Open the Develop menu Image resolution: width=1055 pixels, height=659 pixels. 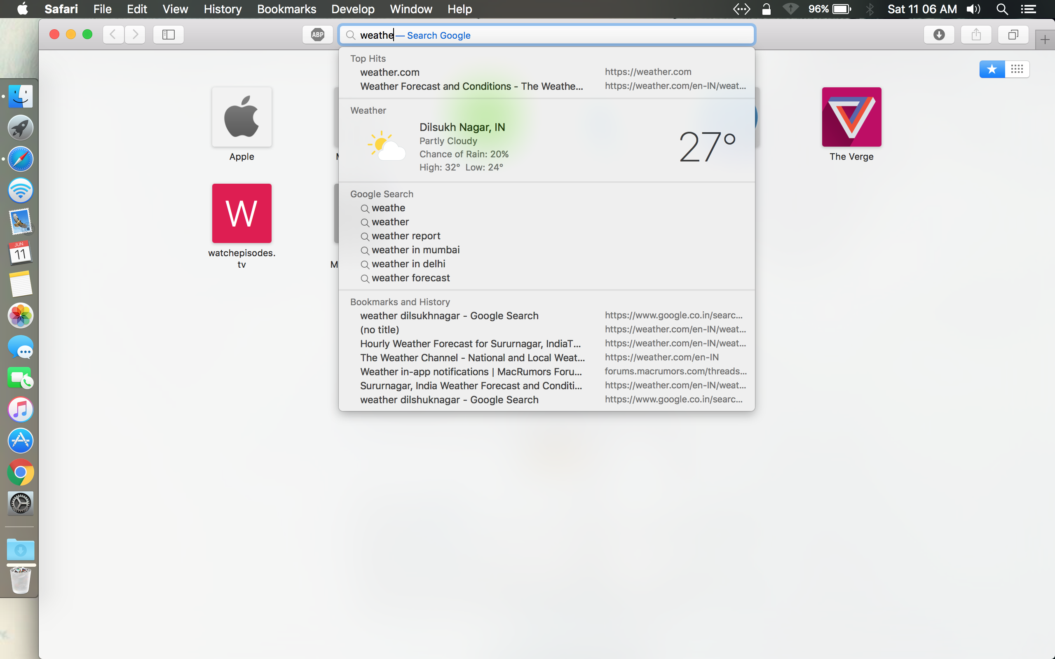click(353, 9)
